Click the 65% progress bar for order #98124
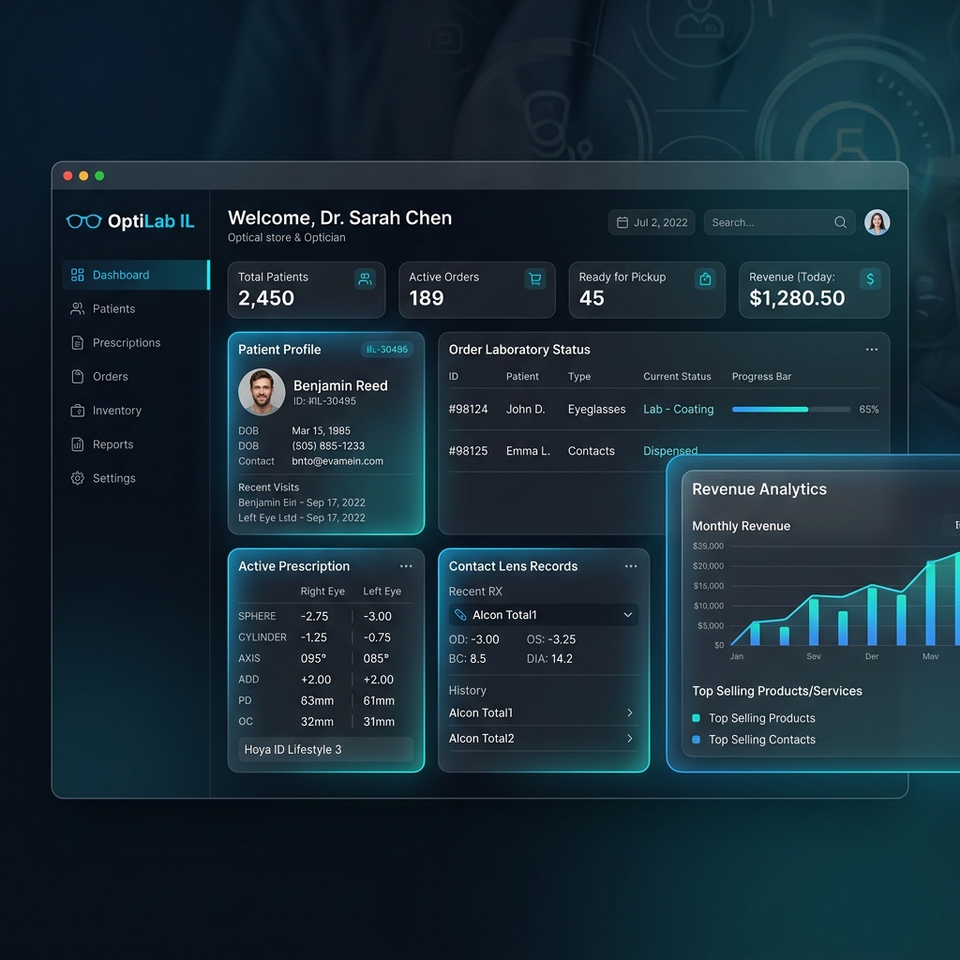Viewport: 960px width, 960px height. 791,409
